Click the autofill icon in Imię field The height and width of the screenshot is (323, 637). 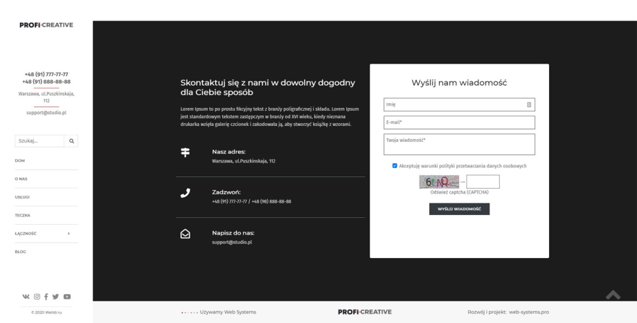pos(529,105)
